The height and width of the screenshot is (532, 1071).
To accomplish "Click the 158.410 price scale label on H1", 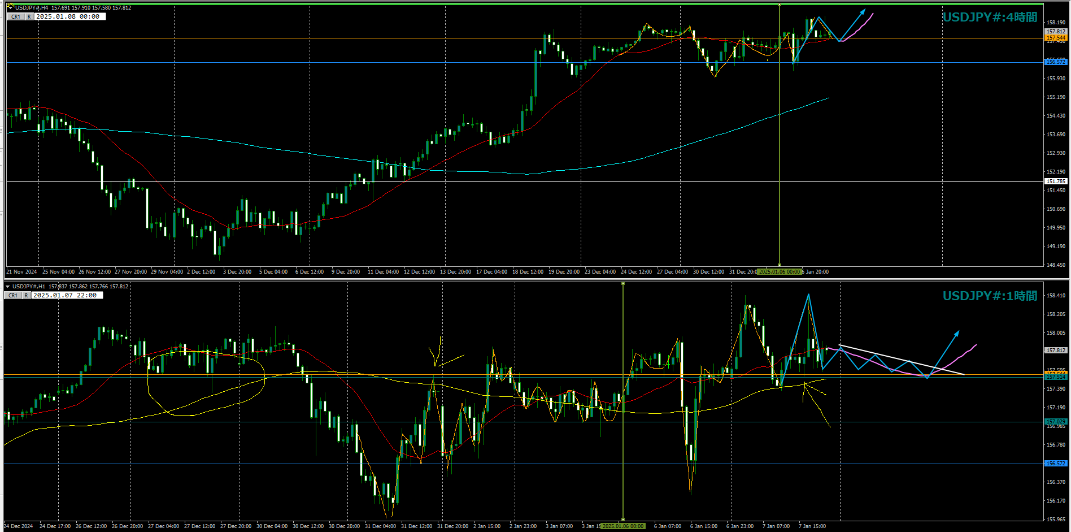I will (x=1056, y=296).
